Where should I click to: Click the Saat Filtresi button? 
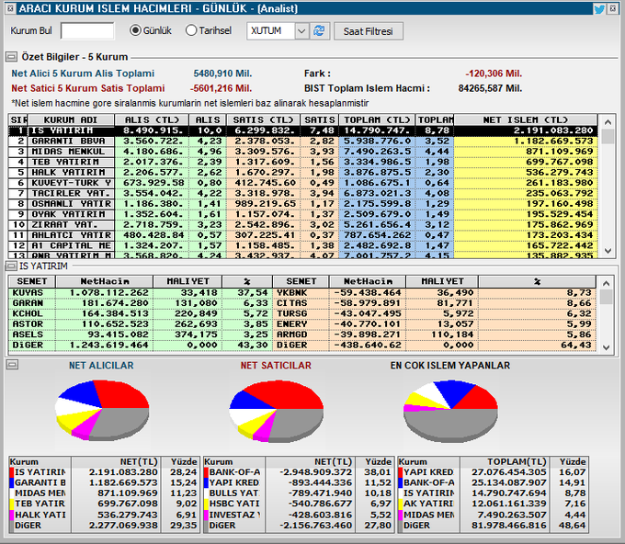(x=368, y=31)
